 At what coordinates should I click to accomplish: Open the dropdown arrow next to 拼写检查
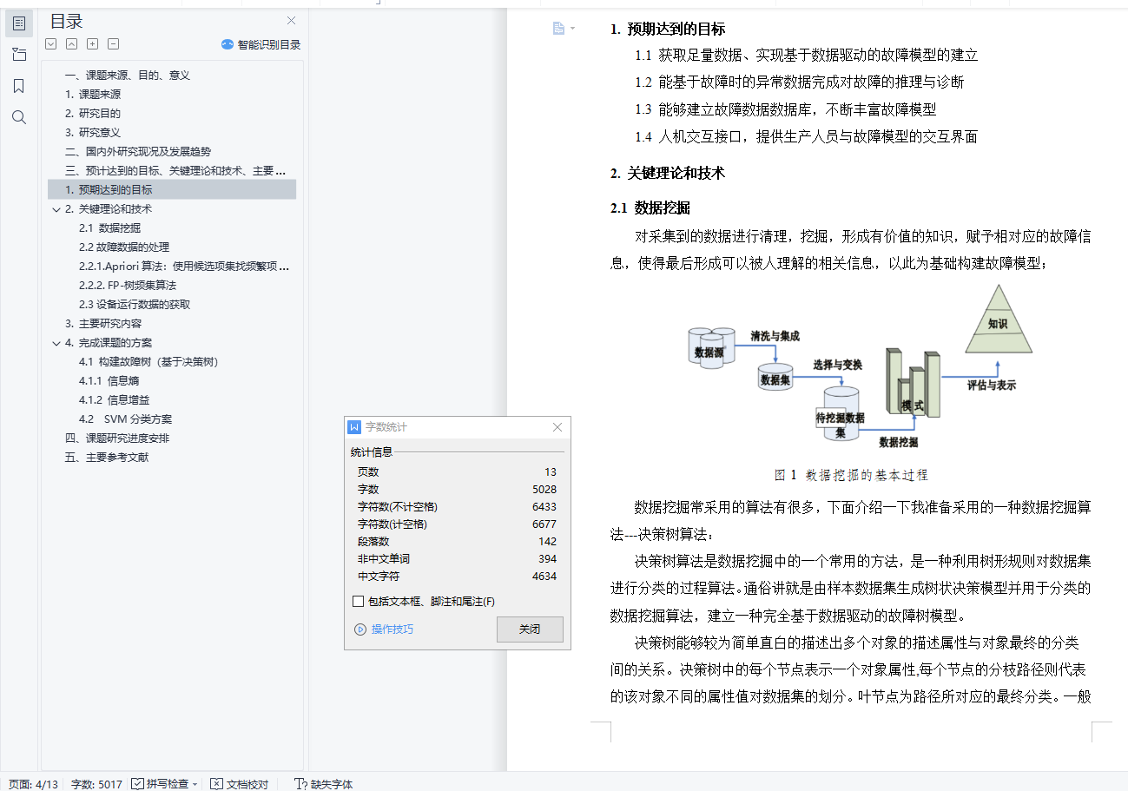195,784
